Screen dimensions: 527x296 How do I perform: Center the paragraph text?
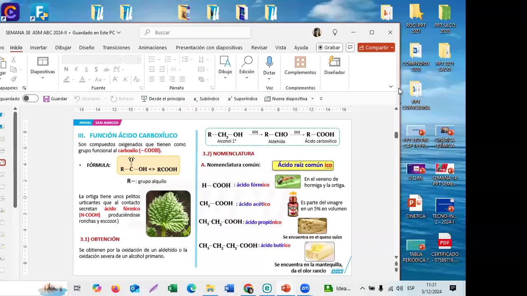(162, 79)
